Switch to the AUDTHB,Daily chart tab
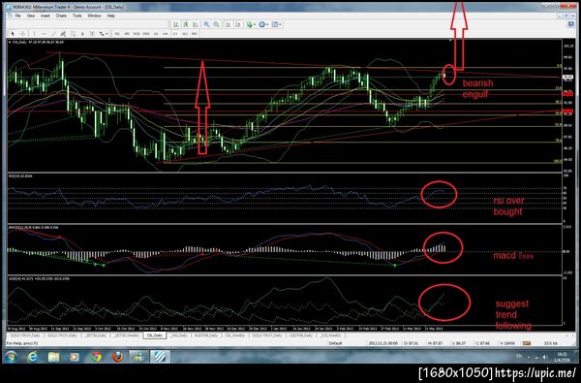Screen dimensions: 581x383 pos(207,335)
